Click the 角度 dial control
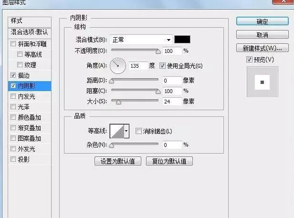Viewport: 294px width, 218px height. click(x=118, y=66)
